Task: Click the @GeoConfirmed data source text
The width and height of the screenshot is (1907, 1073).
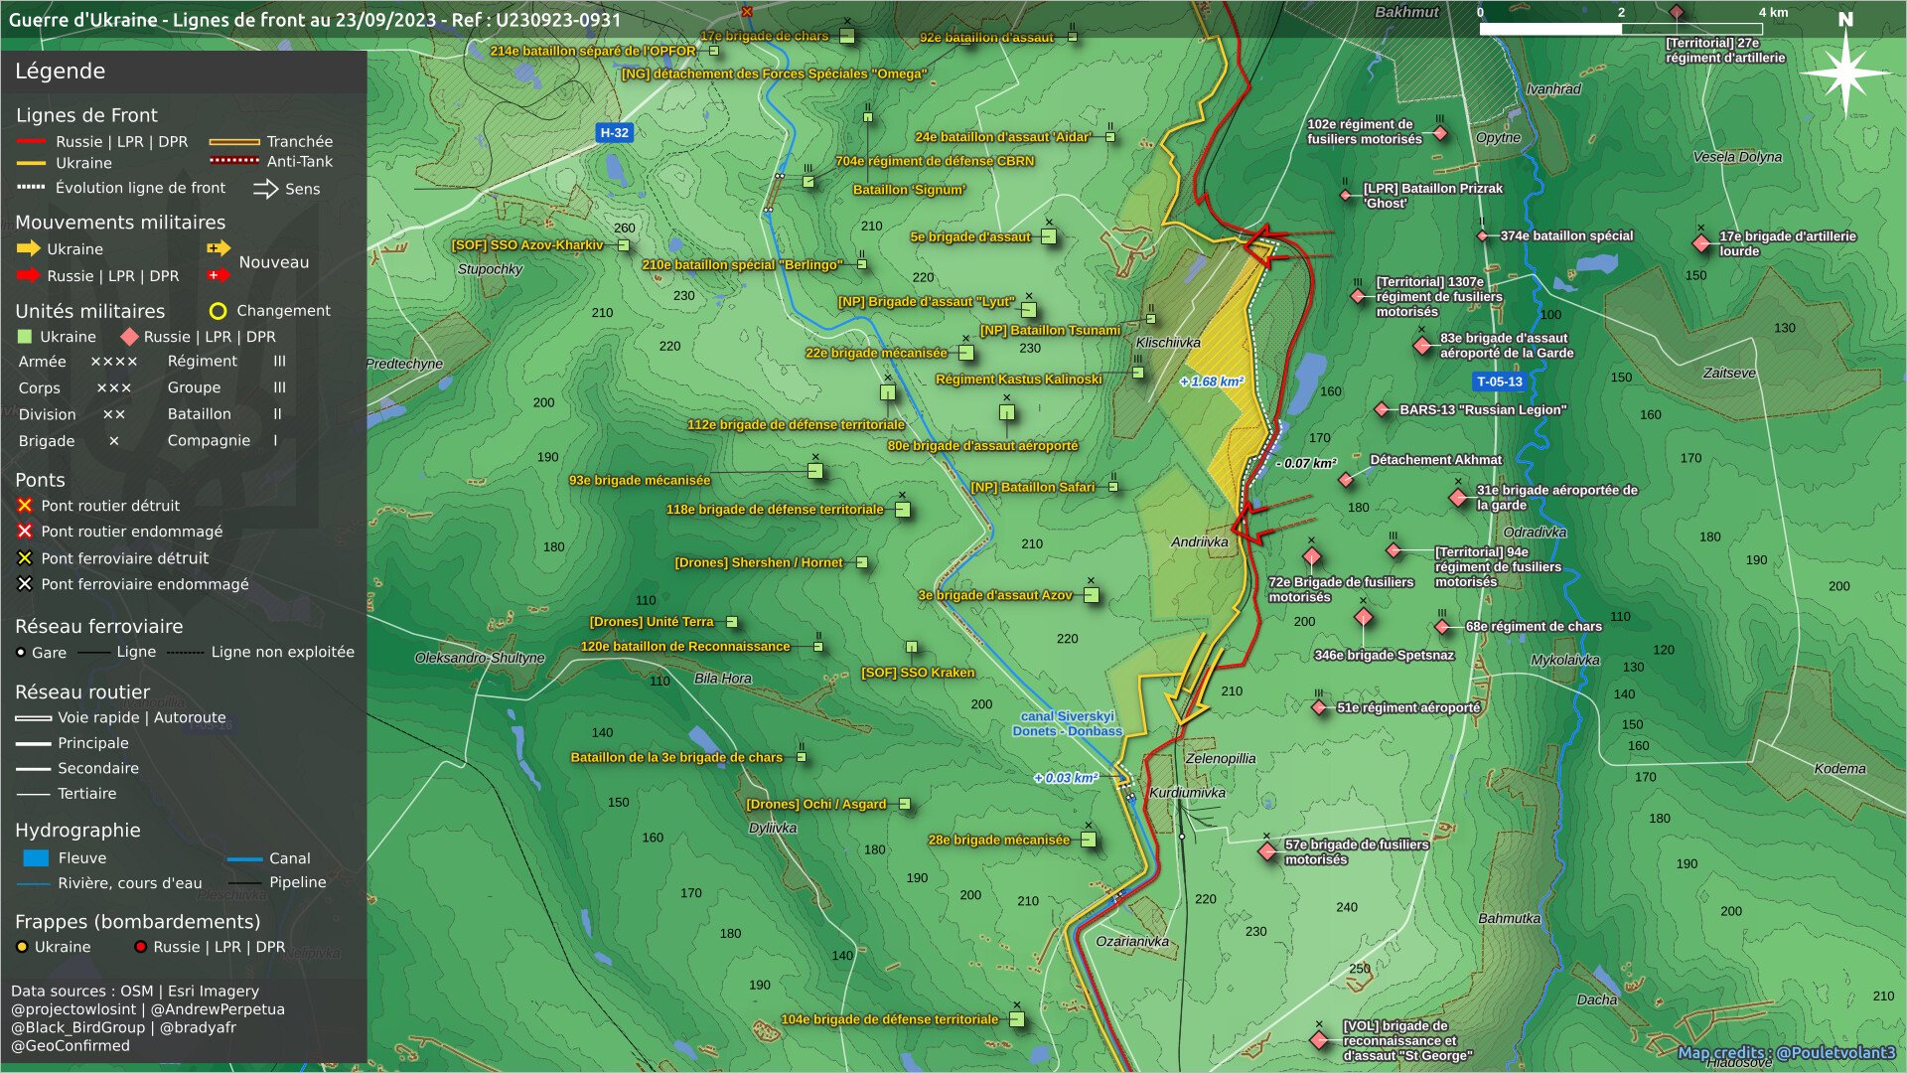Action: 71,1045
